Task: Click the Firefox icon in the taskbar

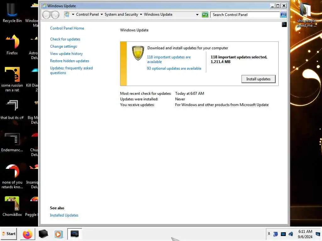Action: pos(28,234)
